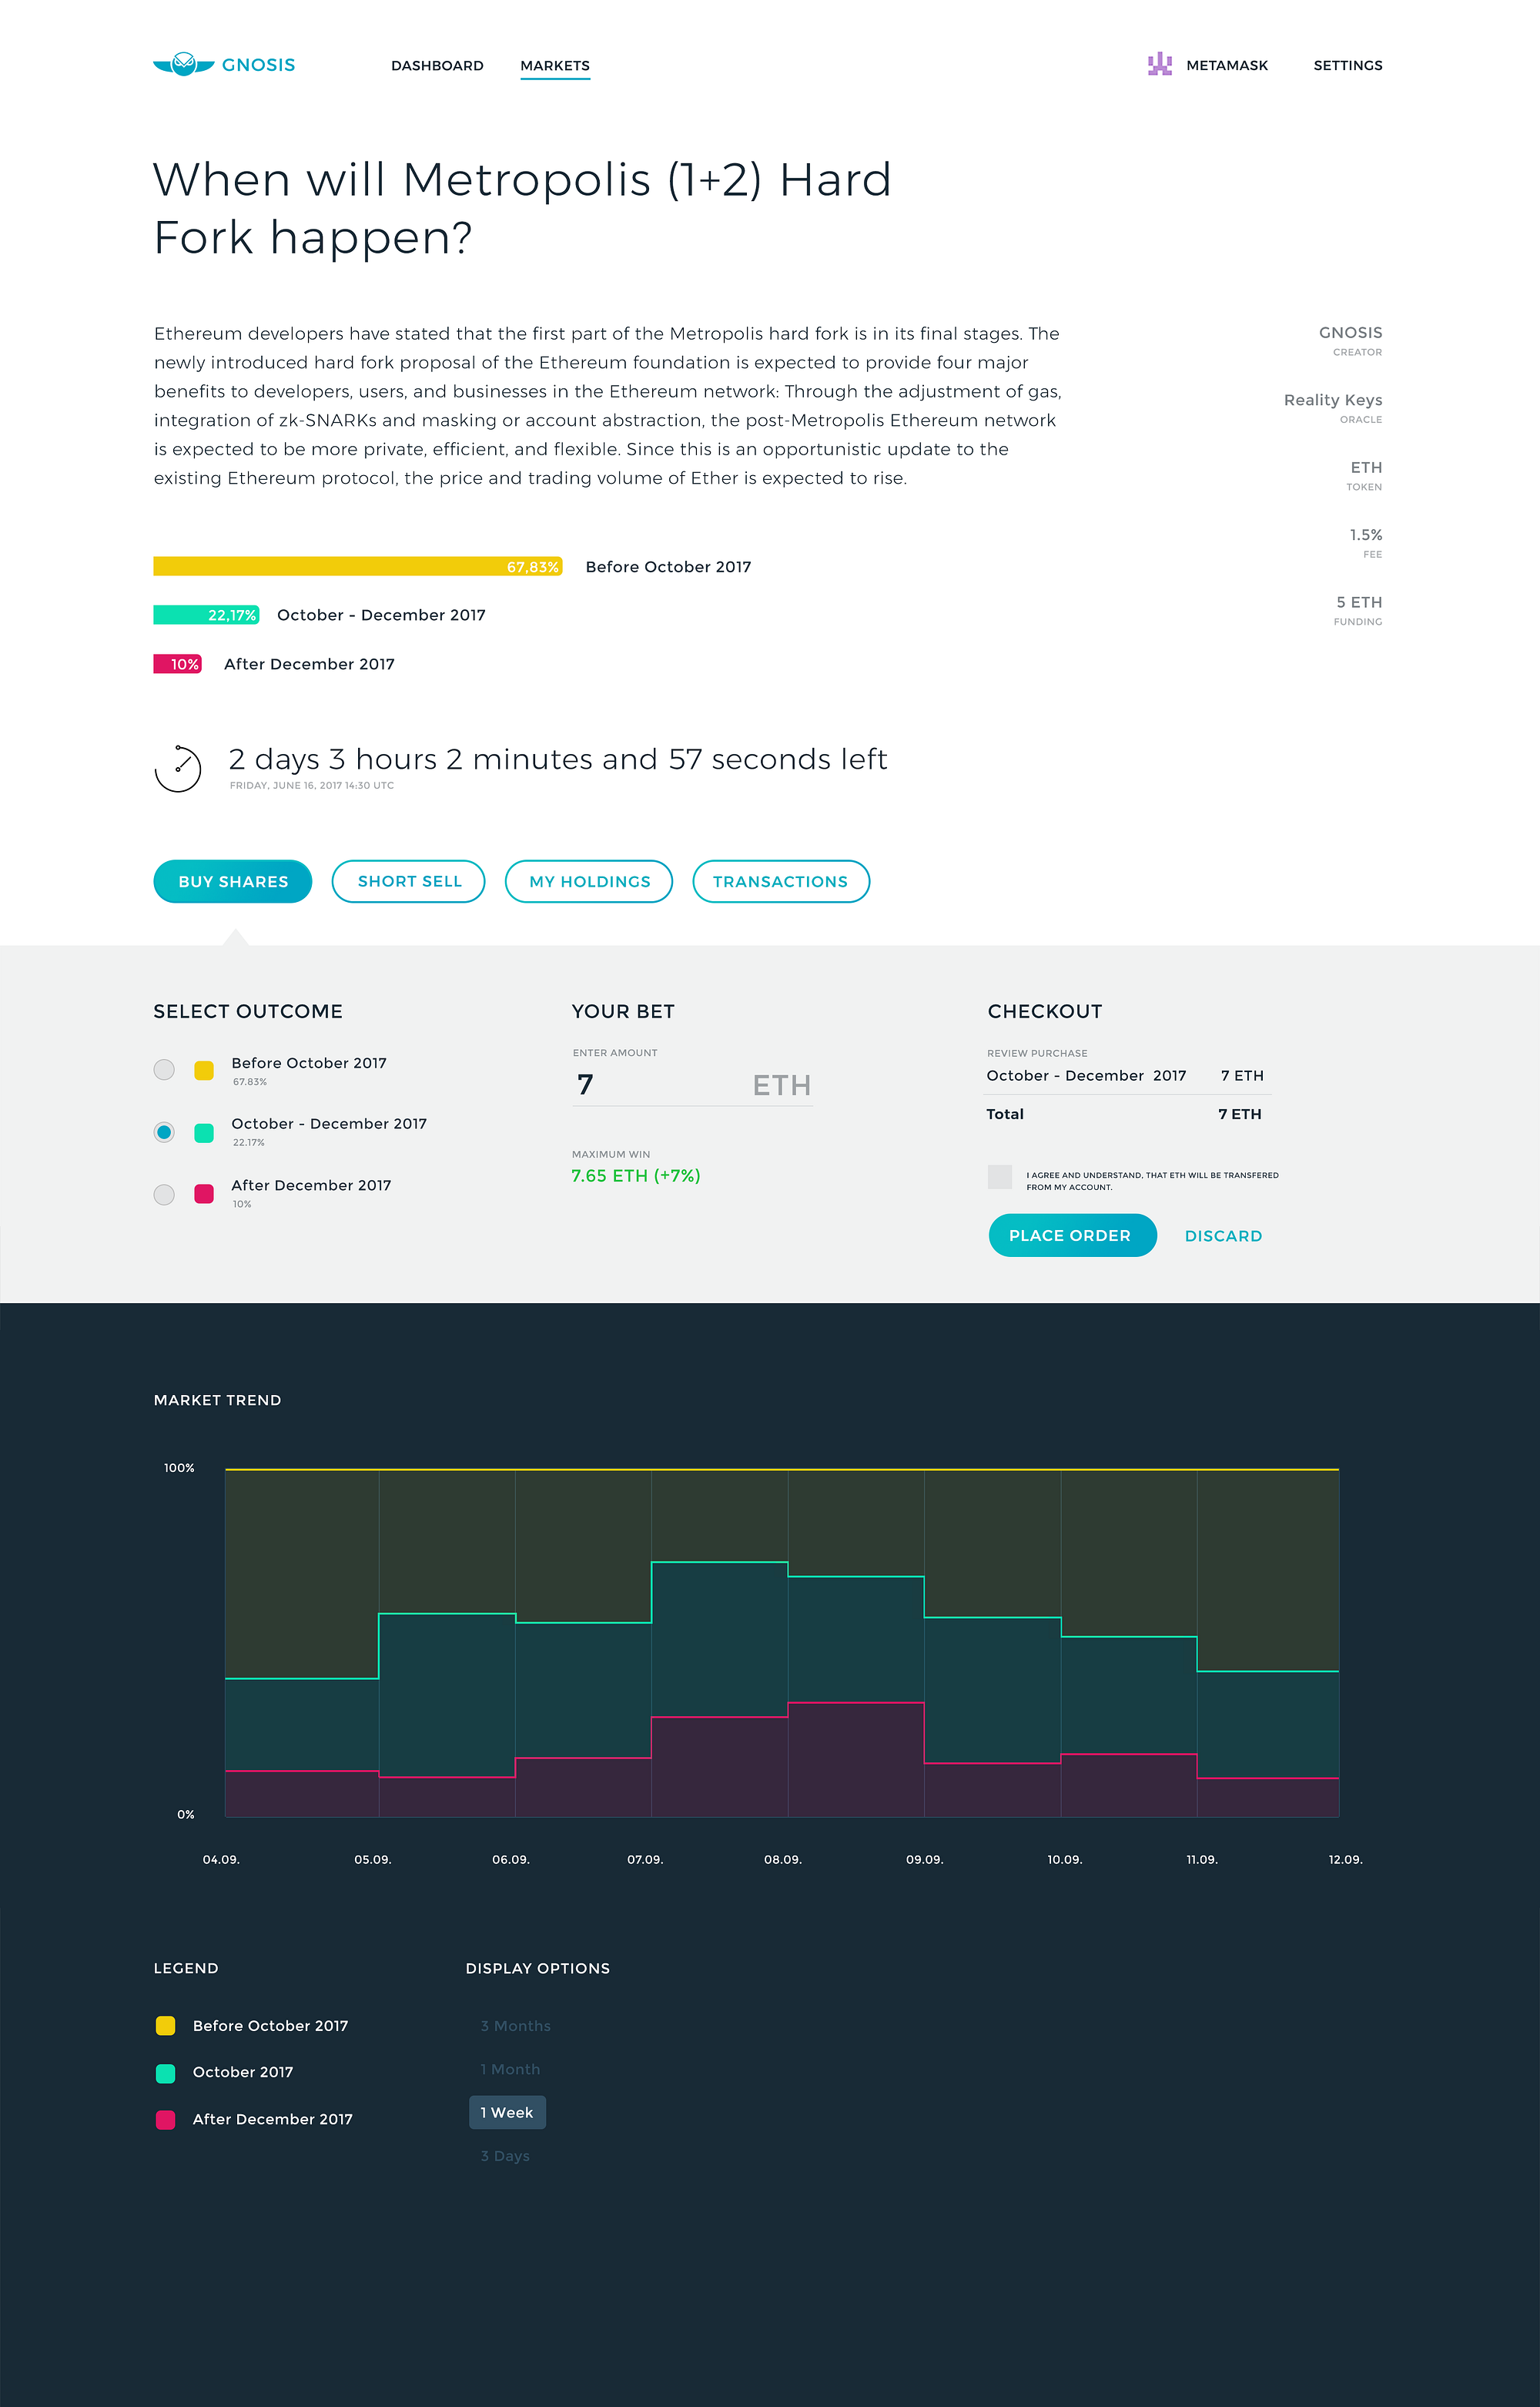Open Settings in the top navigation

pyautogui.click(x=1347, y=66)
